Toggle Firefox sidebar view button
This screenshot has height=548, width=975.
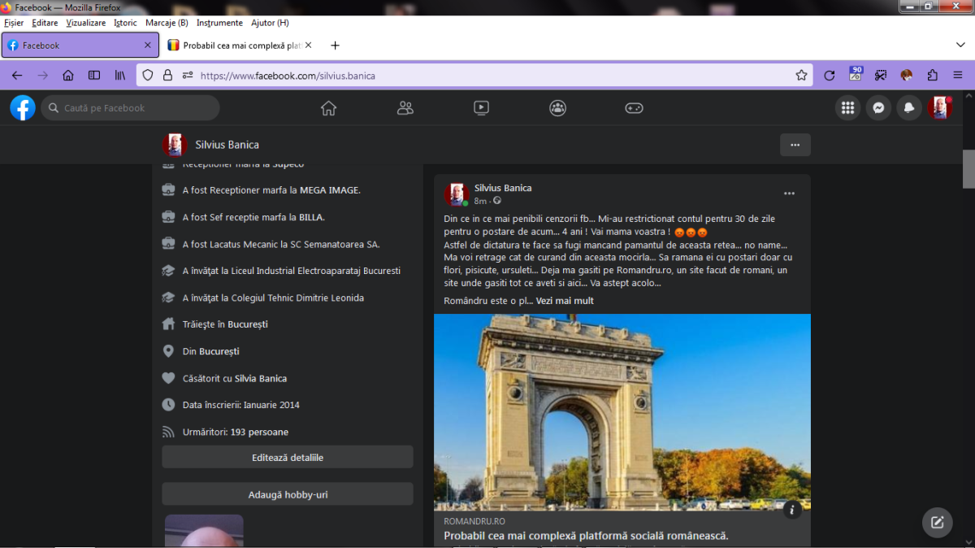coord(94,75)
